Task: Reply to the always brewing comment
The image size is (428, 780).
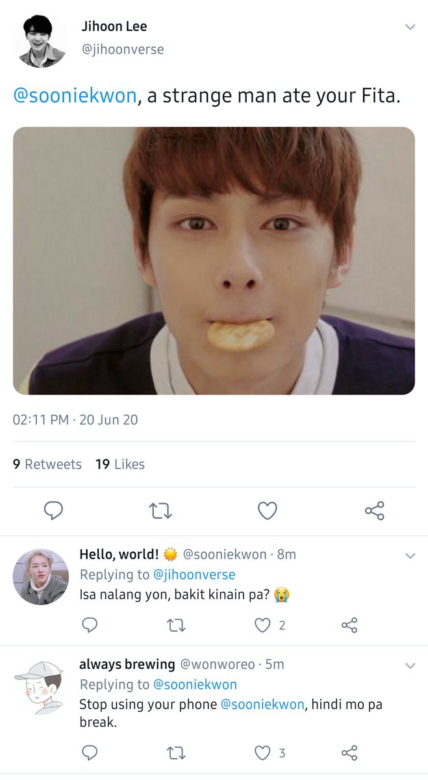Action: pyautogui.click(x=90, y=753)
